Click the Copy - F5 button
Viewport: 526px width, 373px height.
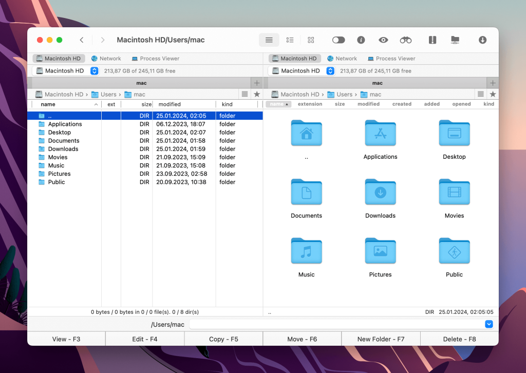click(223, 339)
